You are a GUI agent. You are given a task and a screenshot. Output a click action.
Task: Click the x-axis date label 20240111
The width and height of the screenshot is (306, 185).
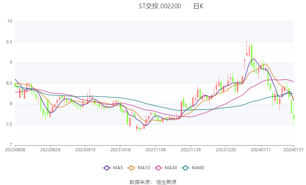(x=261, y=150)
